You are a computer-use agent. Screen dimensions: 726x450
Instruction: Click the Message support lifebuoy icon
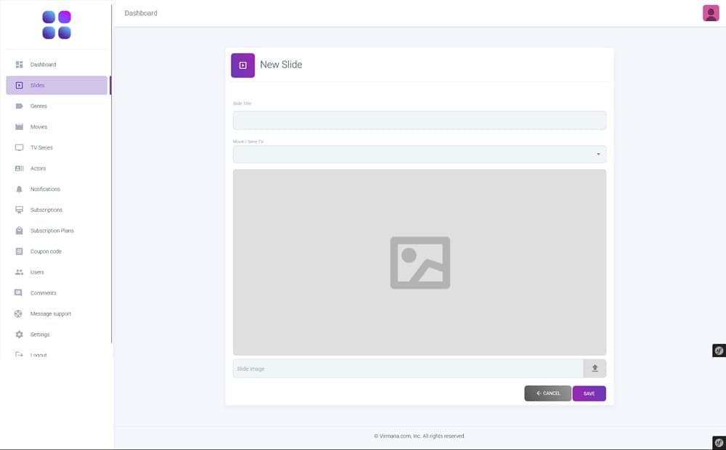pyautogui.click(x=20, y=314)
